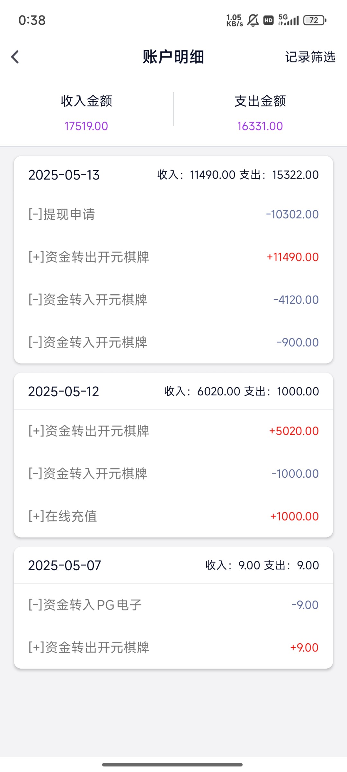347x772 pixels.
Task: Tap the battery indicator icon
Action: point(315,20)
